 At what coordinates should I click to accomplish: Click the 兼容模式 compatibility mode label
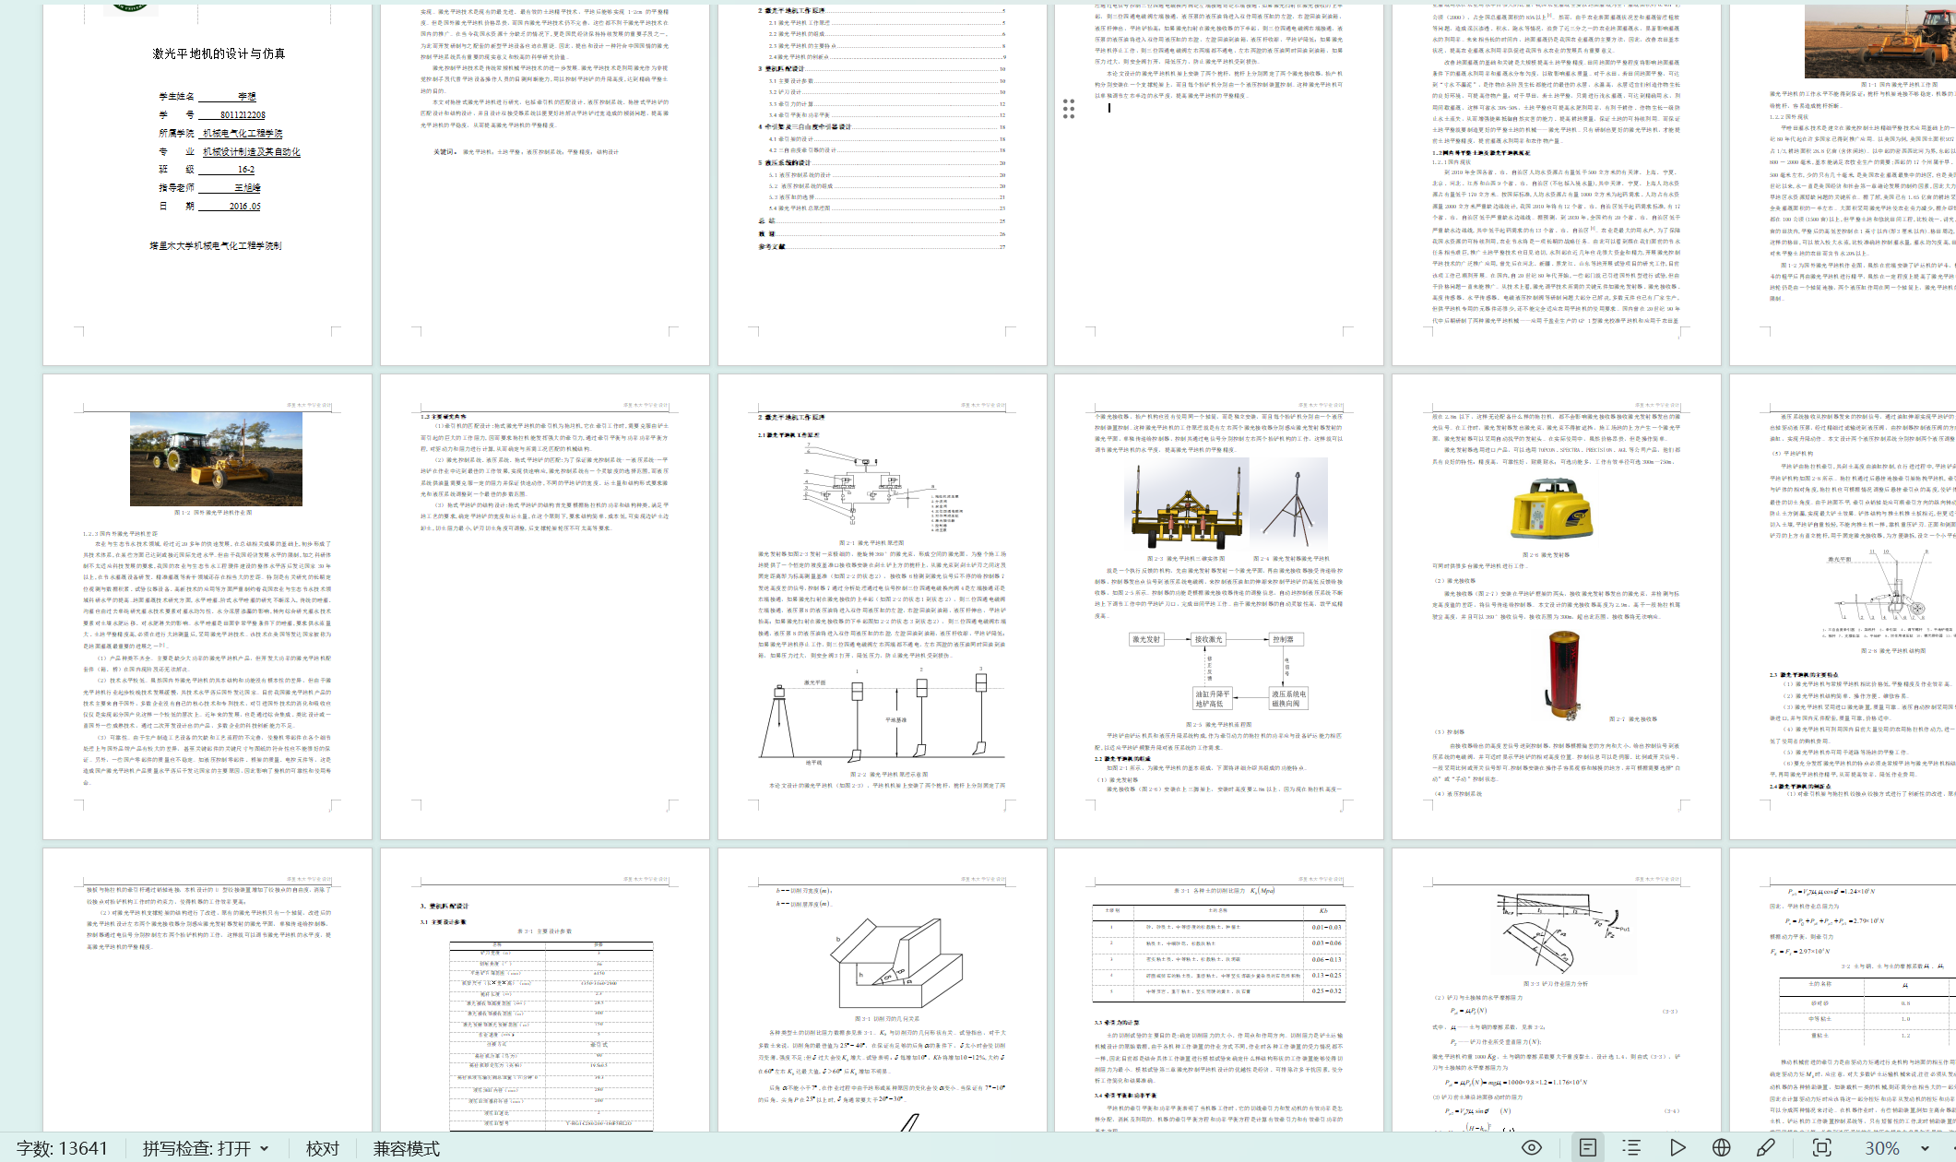pos(407,1148)
